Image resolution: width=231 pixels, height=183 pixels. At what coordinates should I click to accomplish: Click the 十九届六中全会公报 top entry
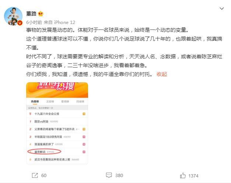click(47, 114)
